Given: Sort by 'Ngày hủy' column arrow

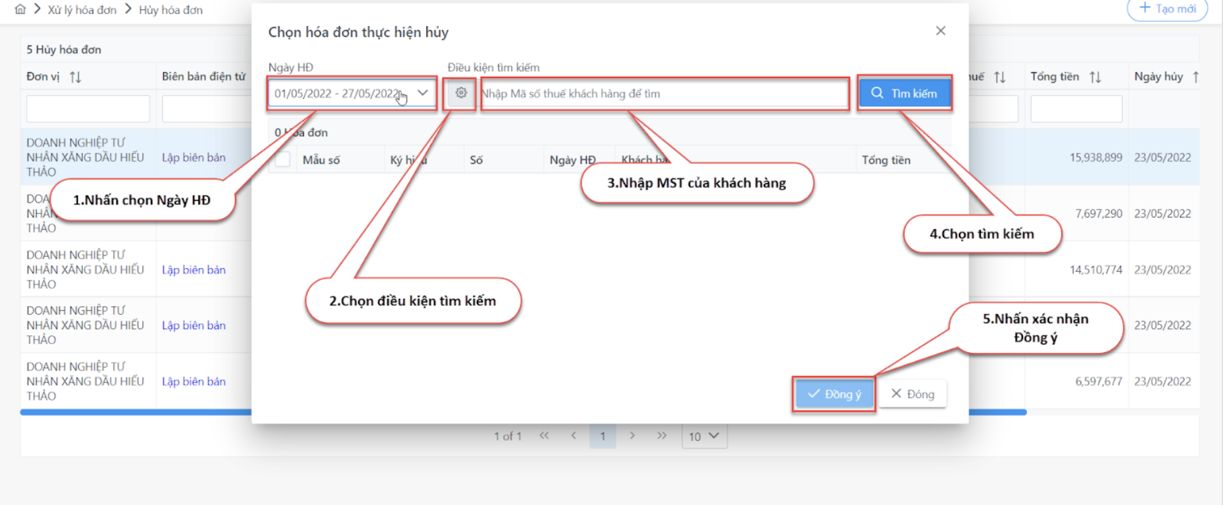Looking at the screenshot, I should click(1195, 77).
